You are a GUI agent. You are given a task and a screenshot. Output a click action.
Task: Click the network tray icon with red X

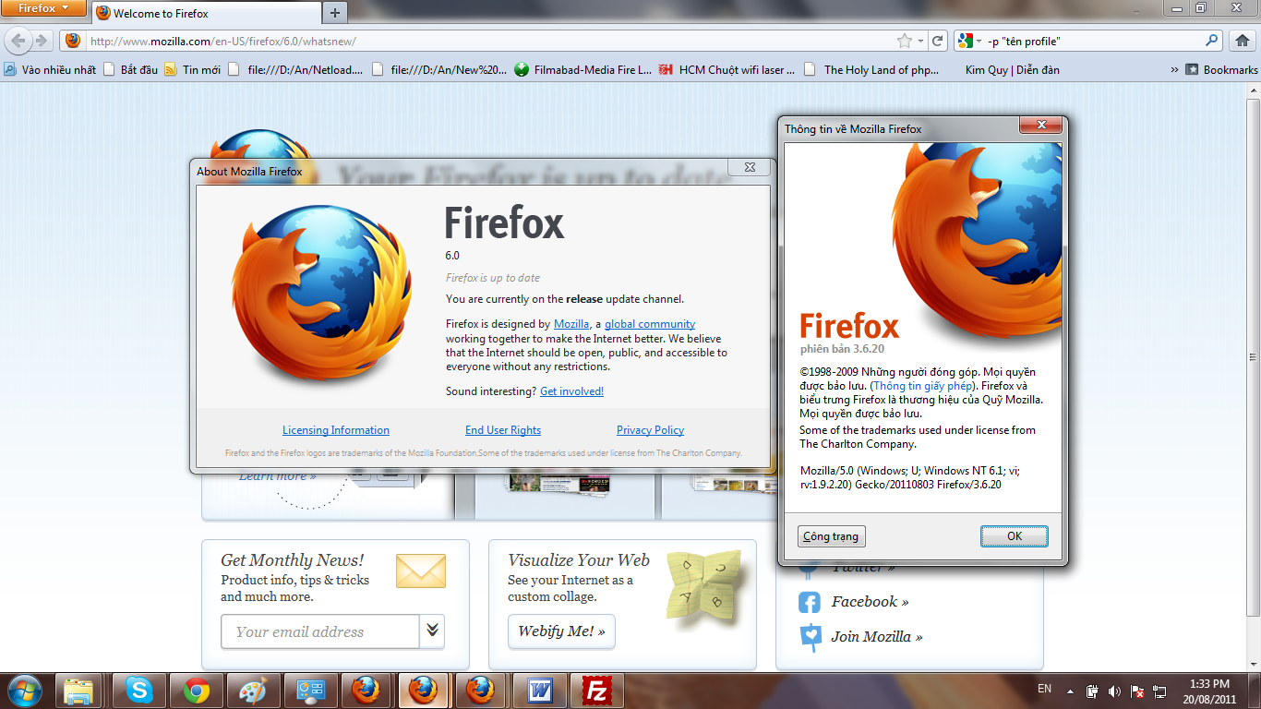point(1138,691)
